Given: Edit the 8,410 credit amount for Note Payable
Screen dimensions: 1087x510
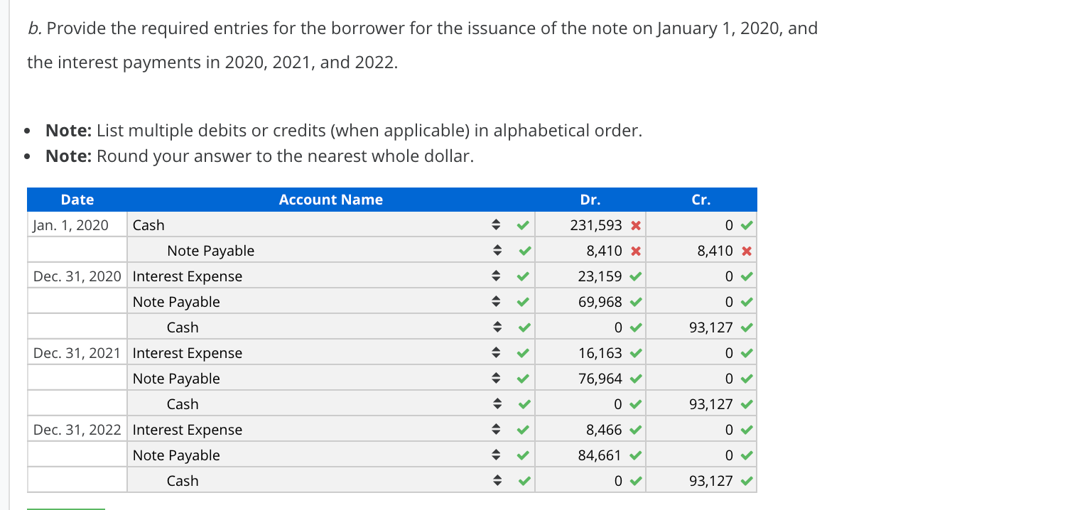Looking at the screenshot, I should click(x=701, y=251).
